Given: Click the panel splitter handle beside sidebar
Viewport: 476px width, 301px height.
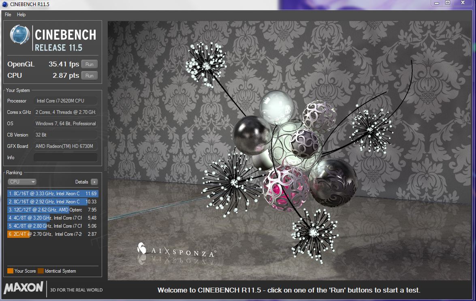Looking at the screenshot, I should click(x=105, y=158).
